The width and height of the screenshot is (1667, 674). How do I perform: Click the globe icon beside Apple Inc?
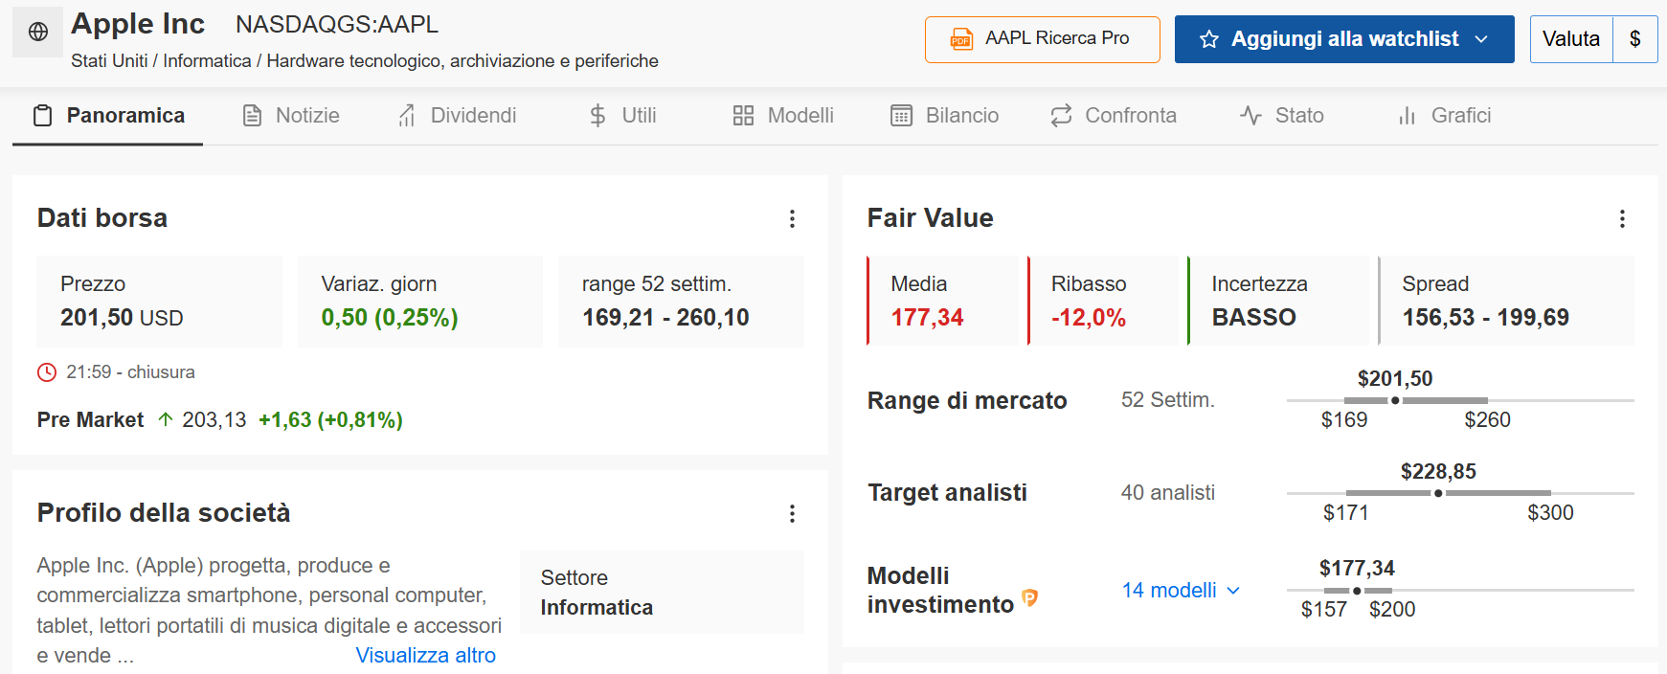pyautogui.click(x=38, y=32)
